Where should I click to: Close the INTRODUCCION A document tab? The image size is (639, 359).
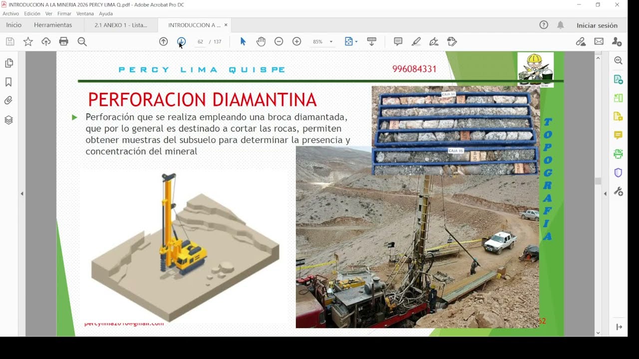tap(226, 25)
